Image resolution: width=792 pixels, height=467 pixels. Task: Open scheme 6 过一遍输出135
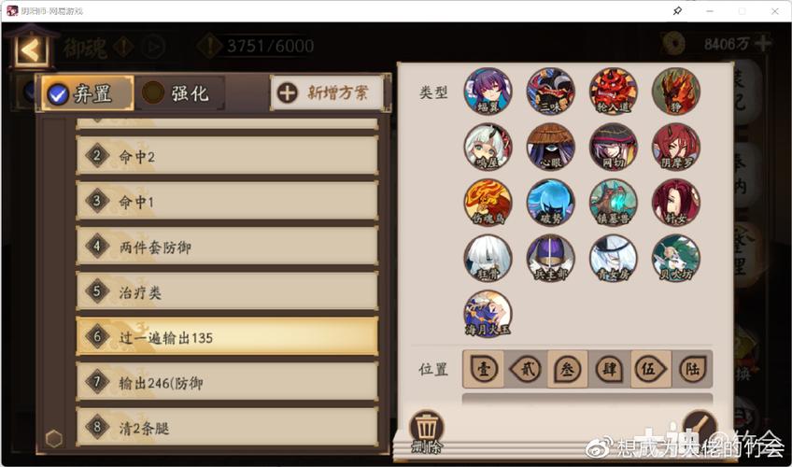tap(227, 337)
